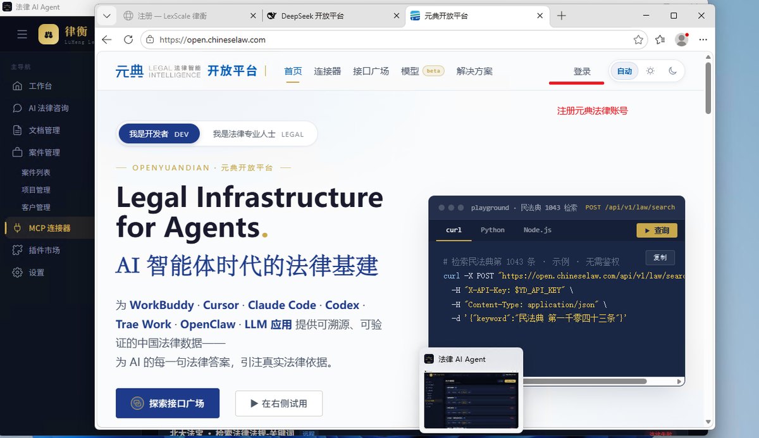
Task: Open 案件列表 sub-item
Action: 36,172
